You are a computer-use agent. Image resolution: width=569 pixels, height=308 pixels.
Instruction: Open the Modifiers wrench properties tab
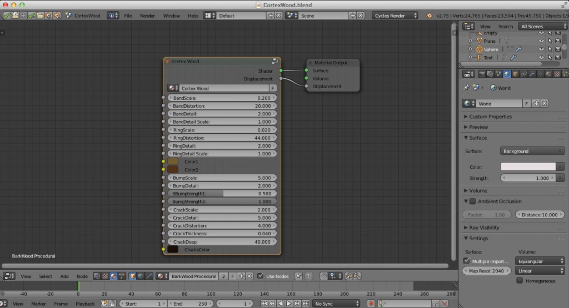point(532,74)
